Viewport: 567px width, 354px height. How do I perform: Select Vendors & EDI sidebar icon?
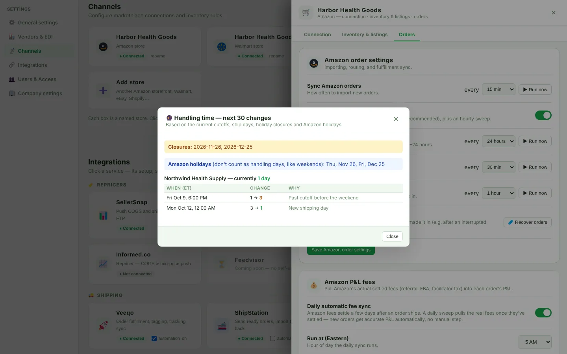[12, 37]
